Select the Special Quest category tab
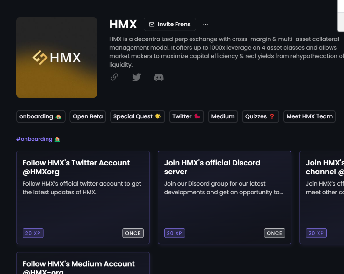The image size is (344, 274). [137, 116]
